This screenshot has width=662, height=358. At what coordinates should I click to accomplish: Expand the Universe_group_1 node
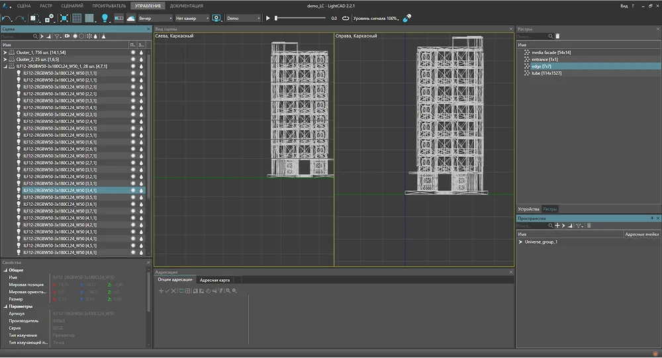[x=521, y=242]
